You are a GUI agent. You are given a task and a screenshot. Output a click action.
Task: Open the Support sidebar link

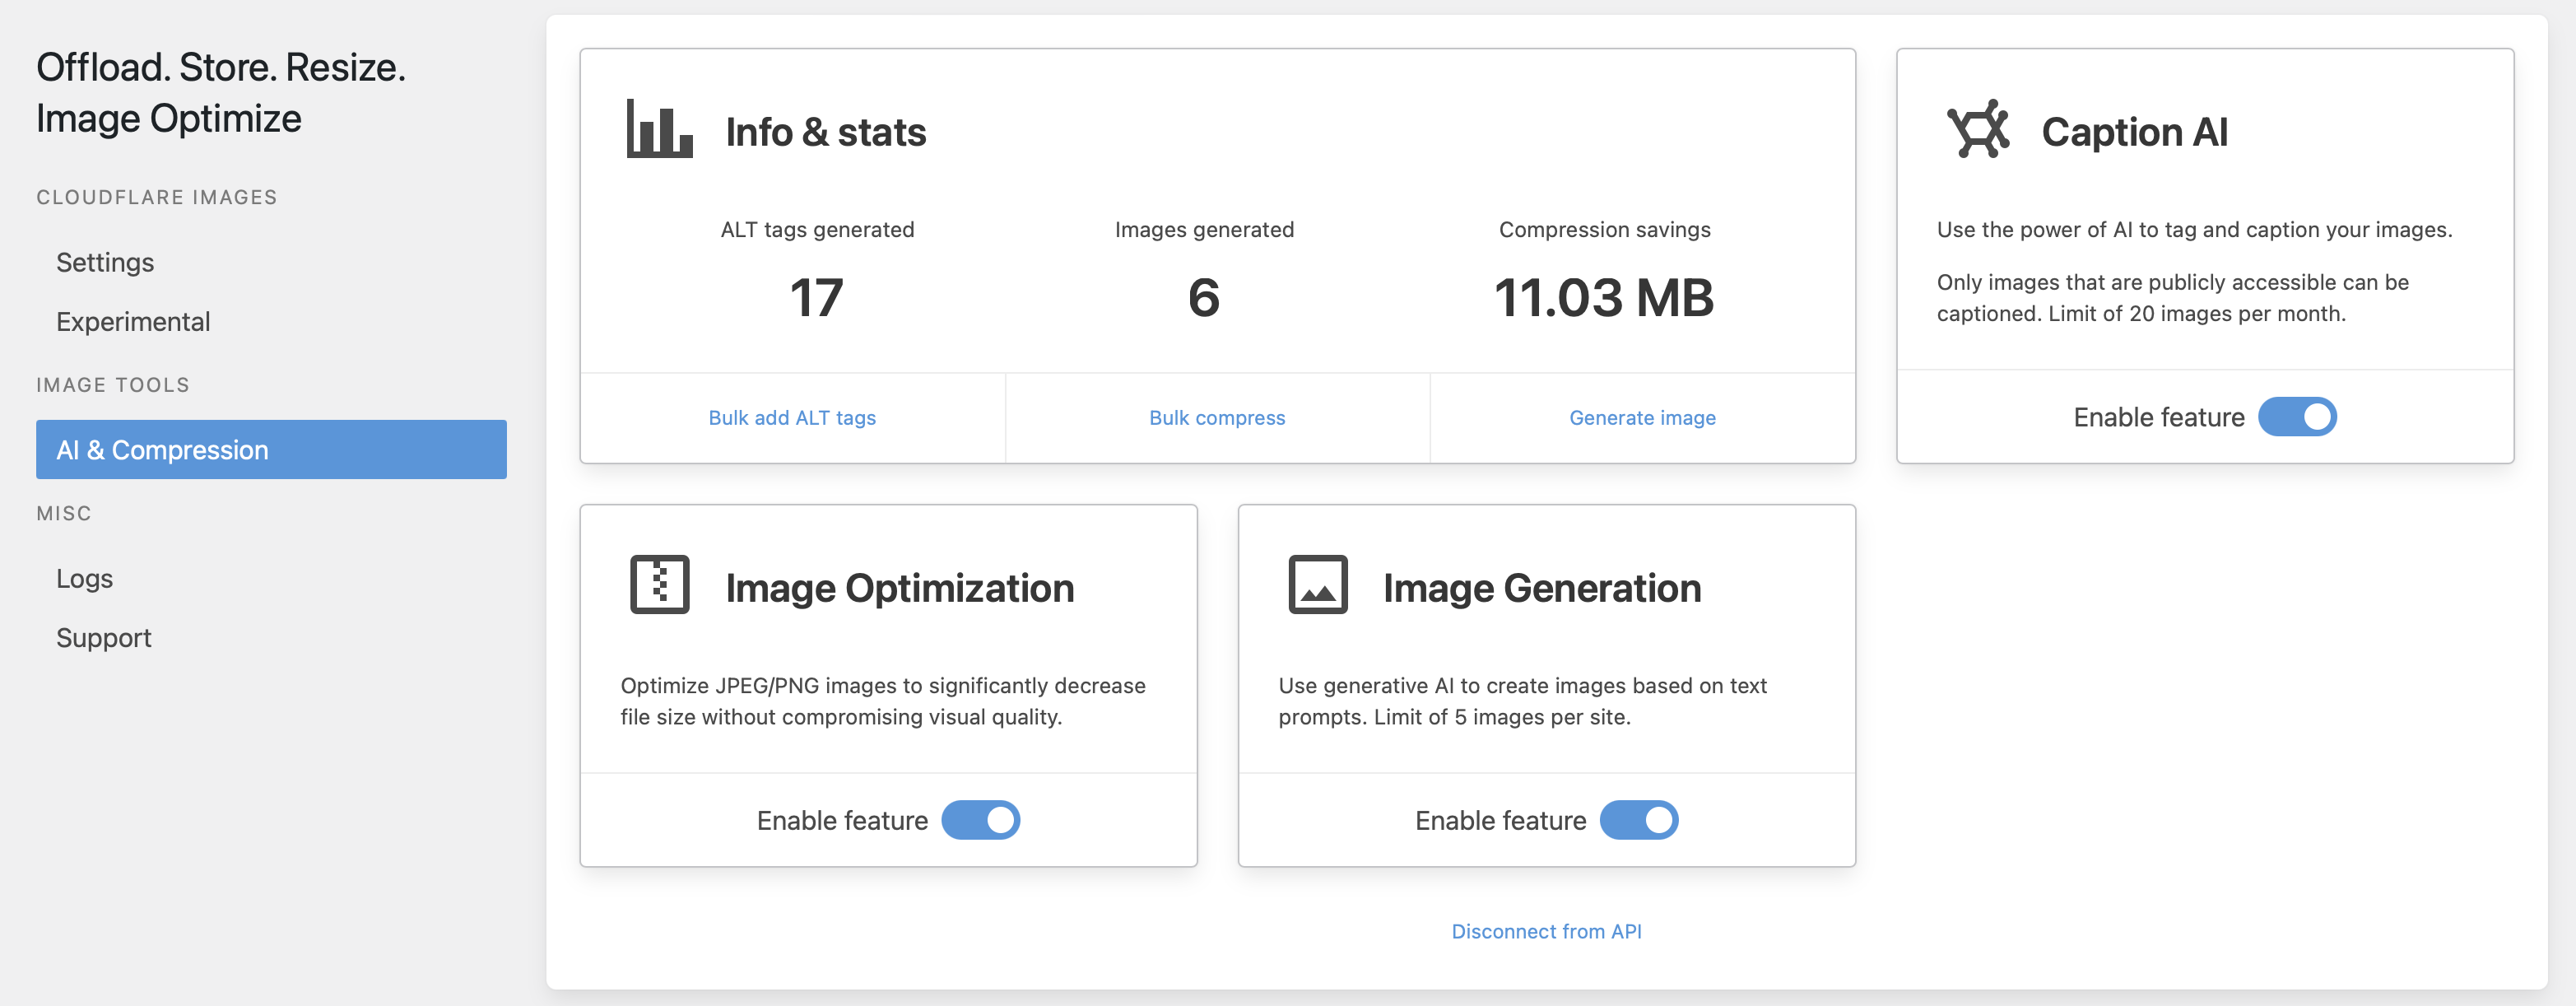click(103, 638)
